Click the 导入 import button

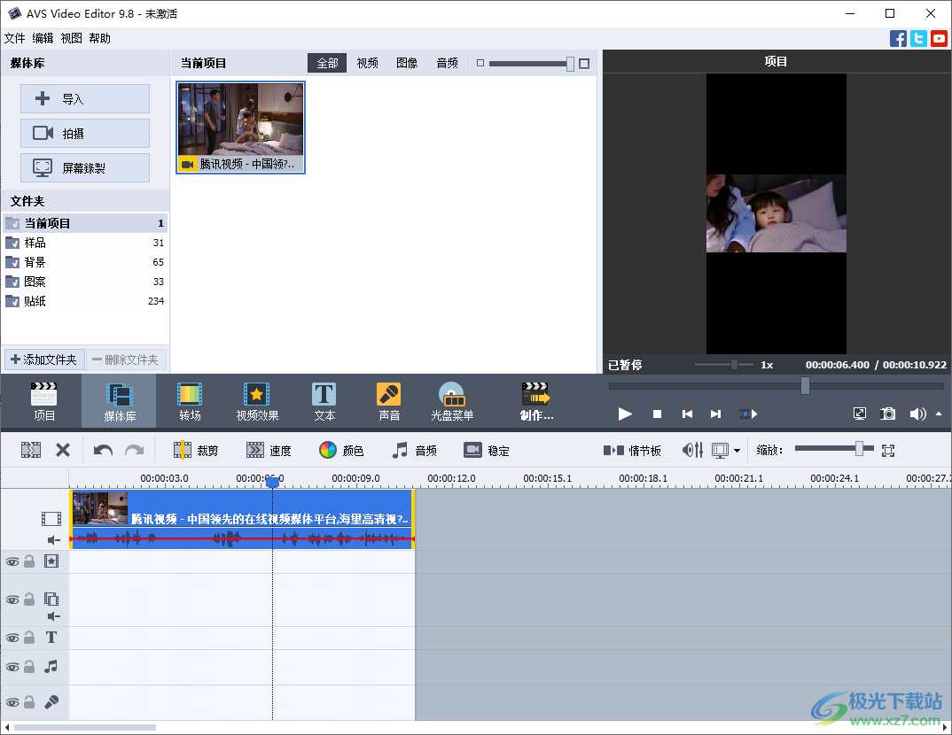(x=85, y=99)
